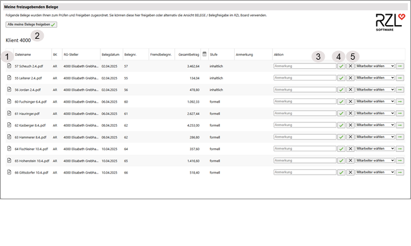Open document icon for 57 Scheuch 2.4..pdf
The height and width of the screenshot is (246, 411).
[x=9, y=66]
